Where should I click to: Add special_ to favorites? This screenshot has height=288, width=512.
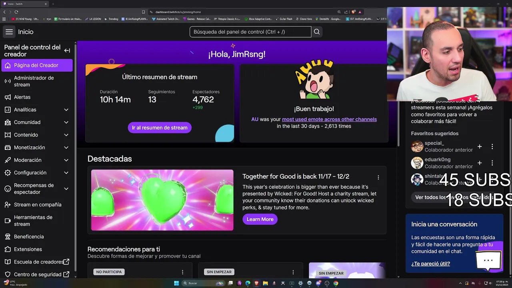(480, 147)
